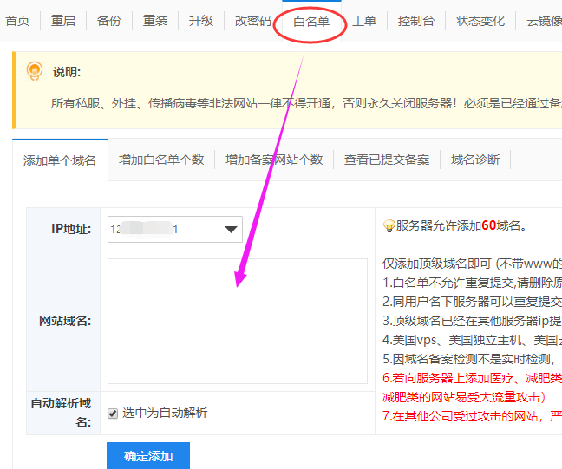Image resolution: width=562 pixels, height=469 pixels.
Task: Go to 控制台 in navigation
Action: tap(416, 21)
